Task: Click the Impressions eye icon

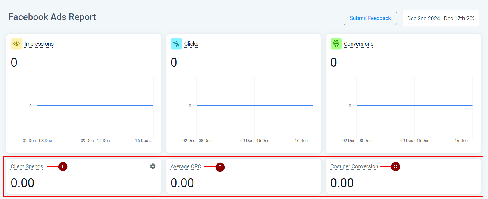Action: tap(17, 44)
